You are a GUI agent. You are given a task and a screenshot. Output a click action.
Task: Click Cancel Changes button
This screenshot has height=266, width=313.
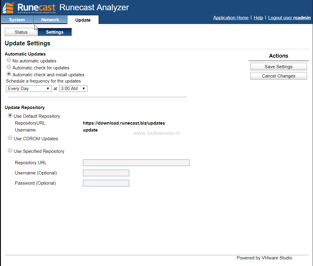278,76
